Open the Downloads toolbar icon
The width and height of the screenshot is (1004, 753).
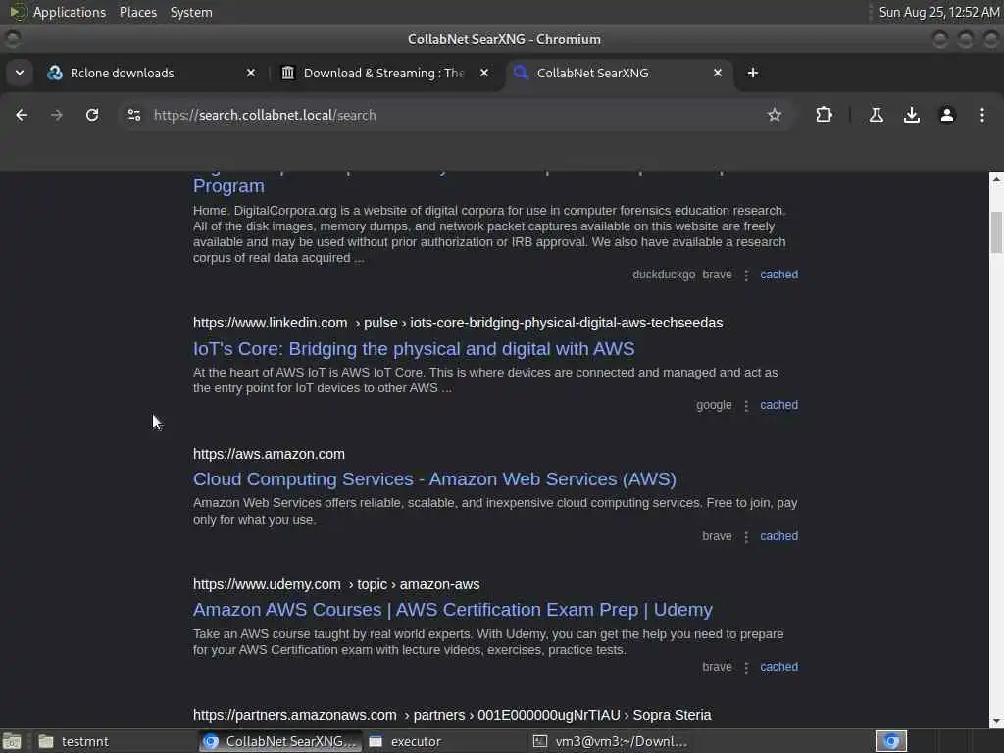point(911,115)
